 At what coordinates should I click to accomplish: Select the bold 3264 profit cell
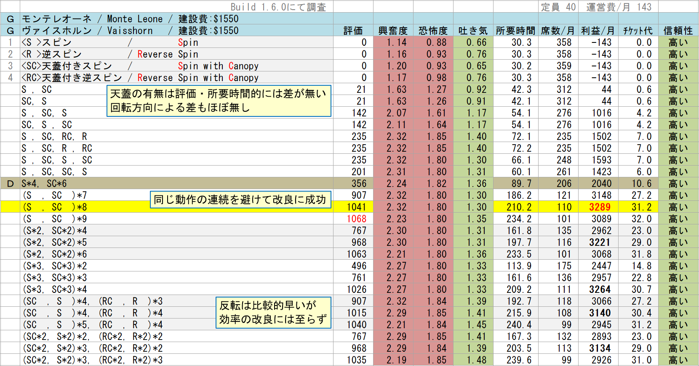(x=598, y=290)
